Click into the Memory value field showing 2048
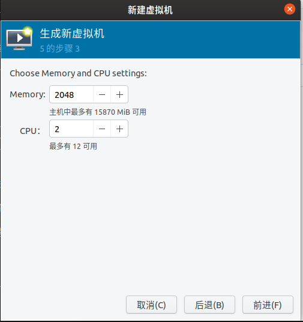Viewport: 303px width, 322px height. (x=71, y=94)
